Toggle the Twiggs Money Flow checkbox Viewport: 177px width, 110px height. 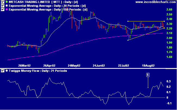pyautogui.click(x=3, y=71)
